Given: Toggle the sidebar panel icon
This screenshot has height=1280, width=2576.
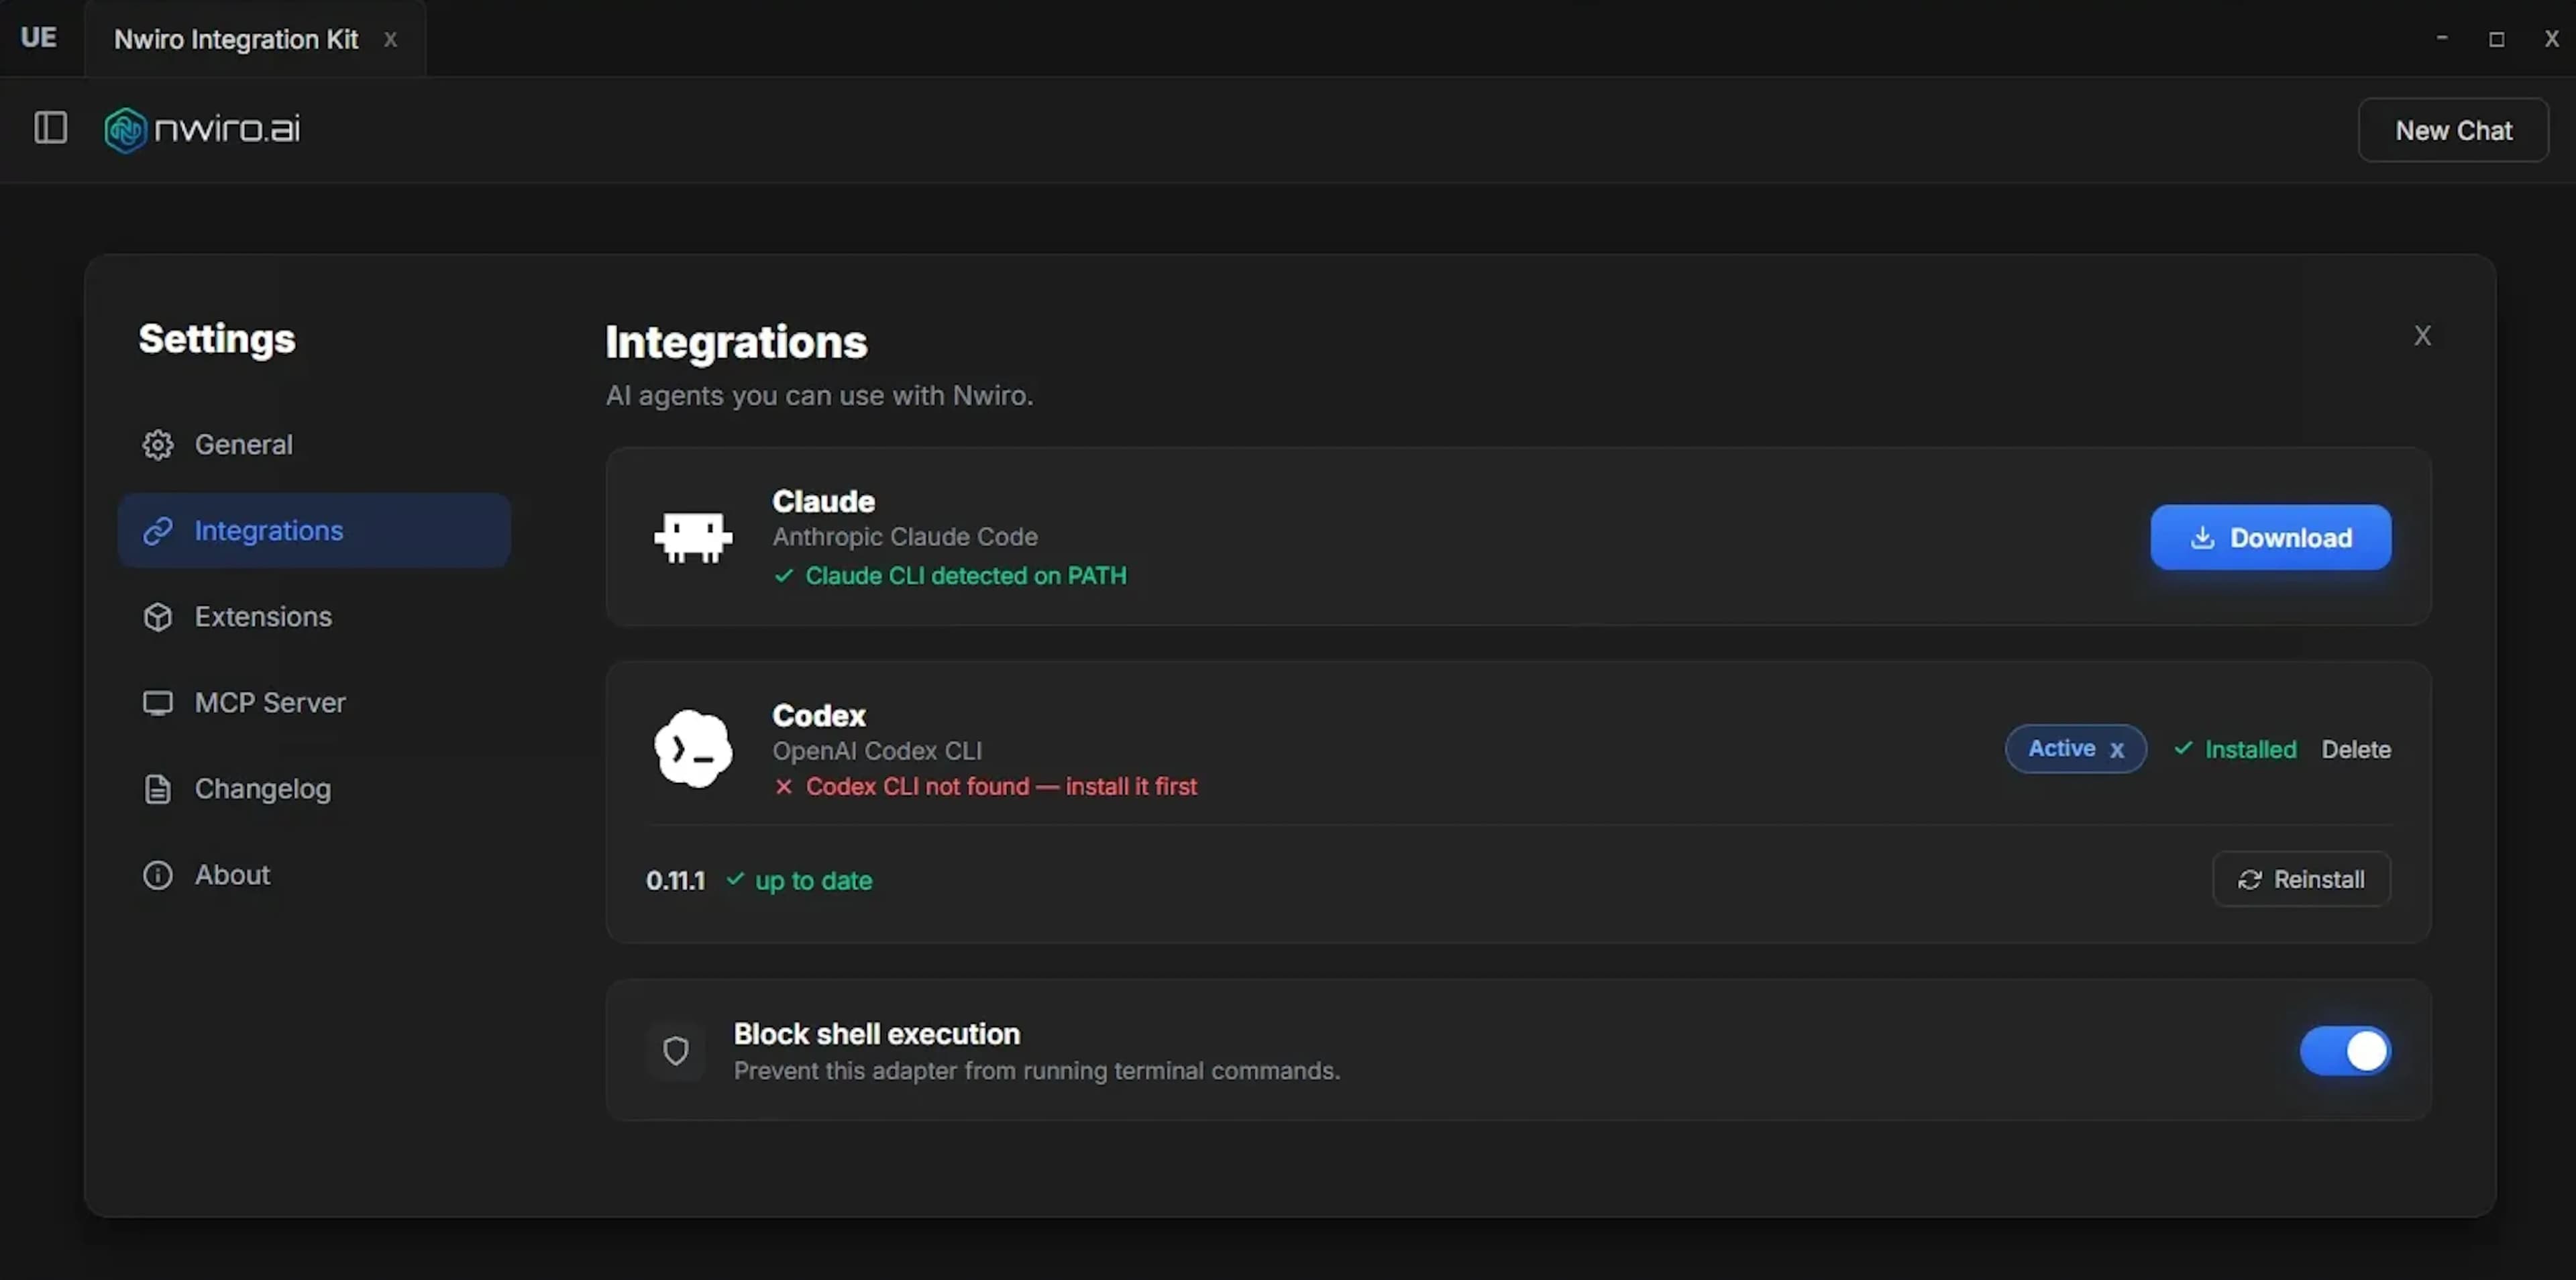Looking at the screenshot, I should 50,128.
